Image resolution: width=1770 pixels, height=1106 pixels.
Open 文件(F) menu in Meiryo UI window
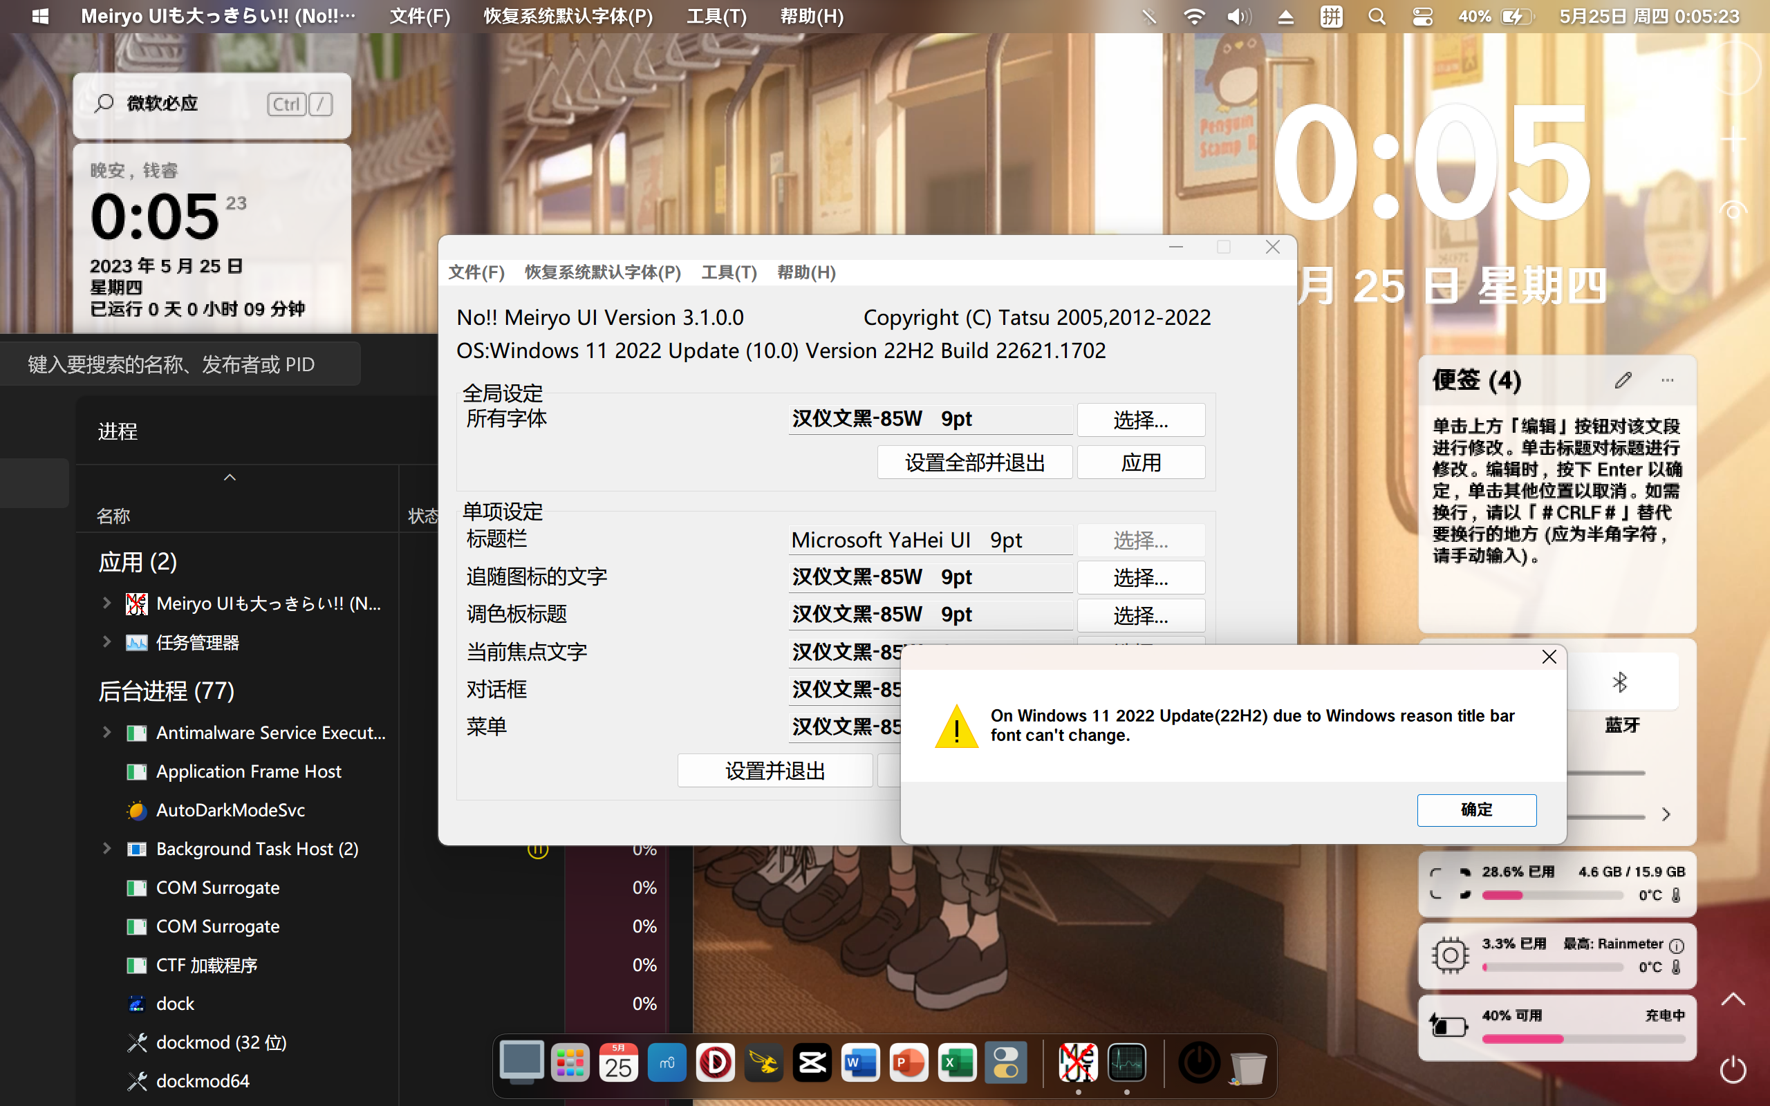[476, 272]
